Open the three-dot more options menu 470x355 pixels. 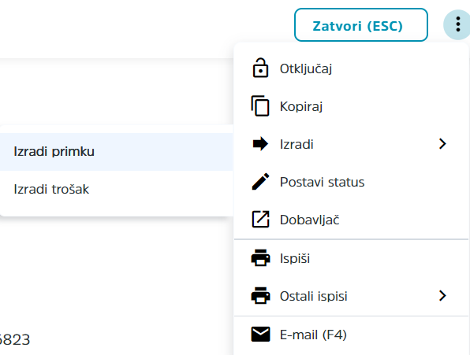pyautogui.click(x=457, y=24)
